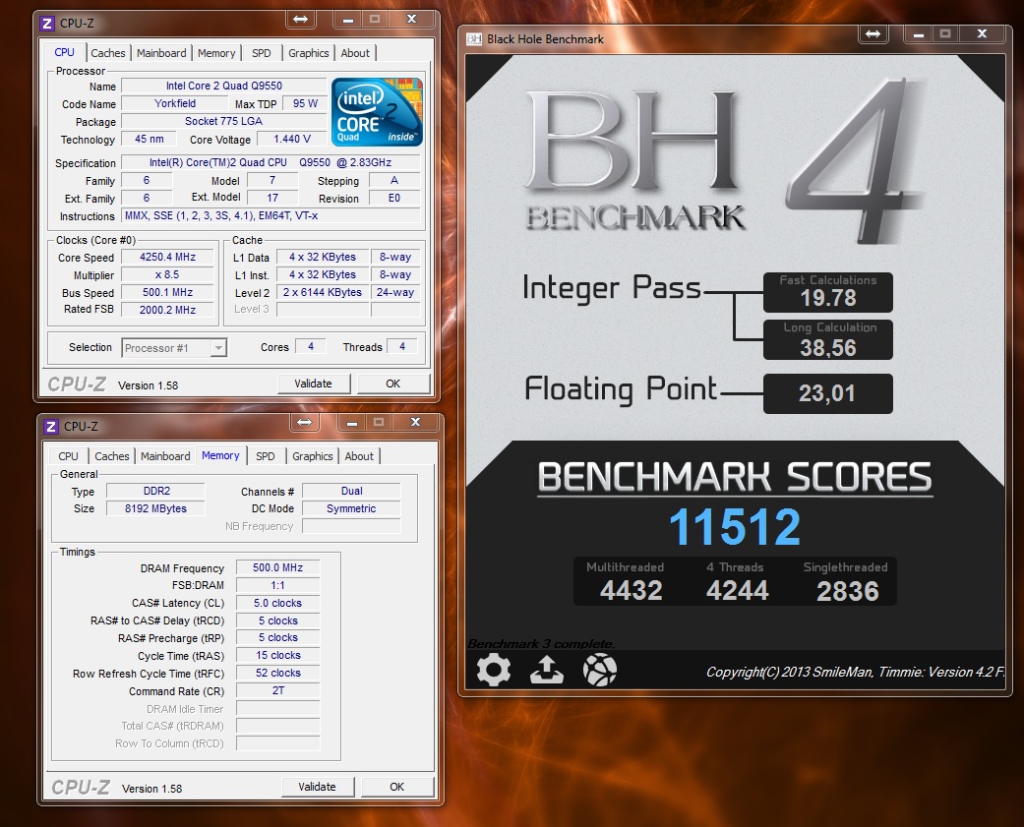Click the Bus Speed value 500.1 MHz
This screenshot has width=1024, height=827.
(168, 292)
